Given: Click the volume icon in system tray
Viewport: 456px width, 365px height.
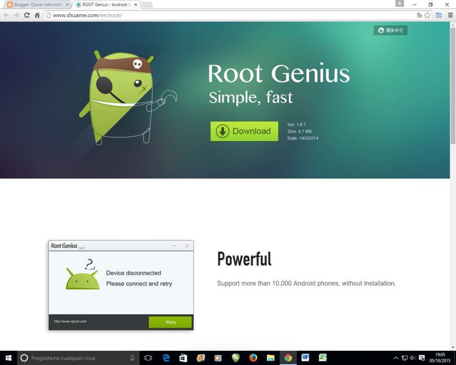Looking at the screenshot, I should (413, 358).
